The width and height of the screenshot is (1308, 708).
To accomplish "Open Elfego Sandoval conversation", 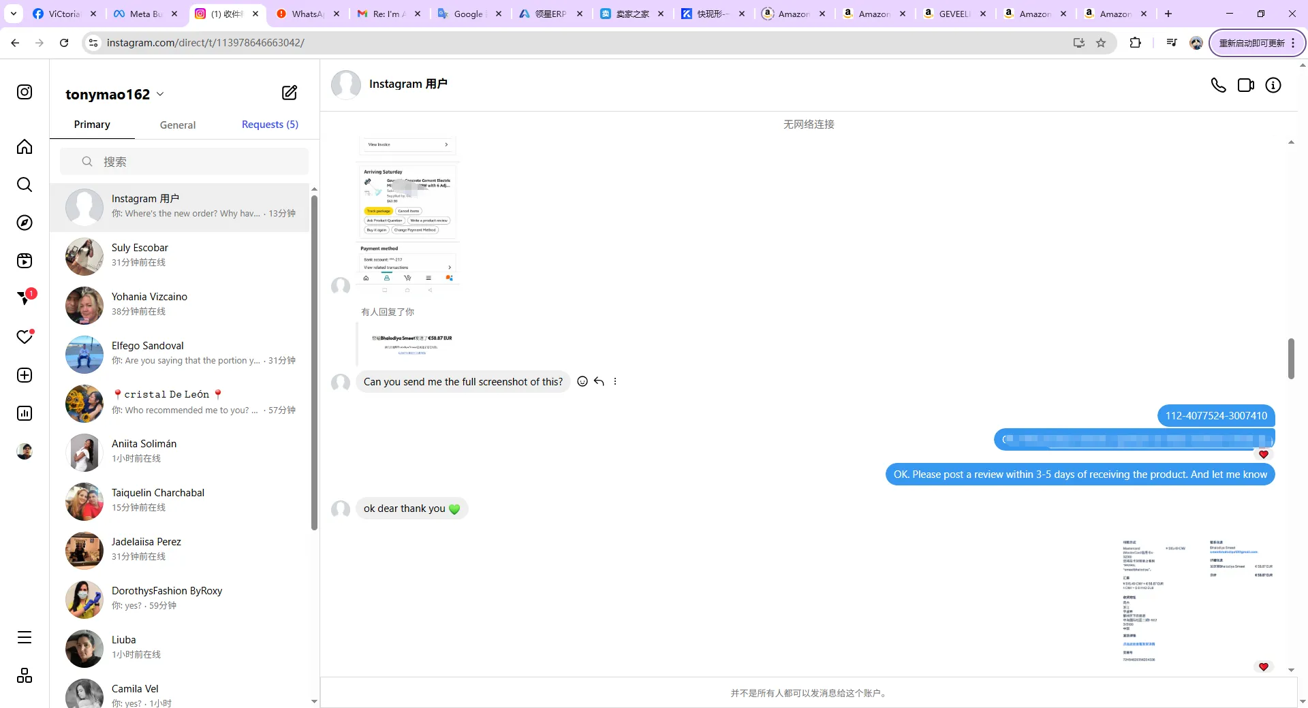I will pos(180,354).
